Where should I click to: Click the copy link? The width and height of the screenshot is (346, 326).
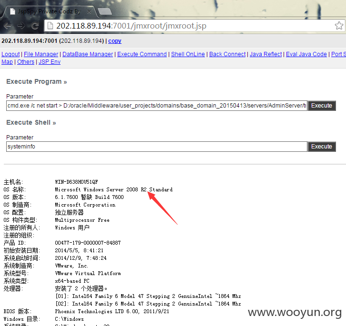tap(115, 41)
